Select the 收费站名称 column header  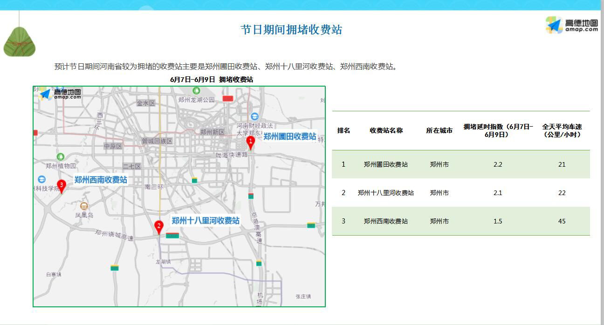pyautogui.click(x=386, y=130)
